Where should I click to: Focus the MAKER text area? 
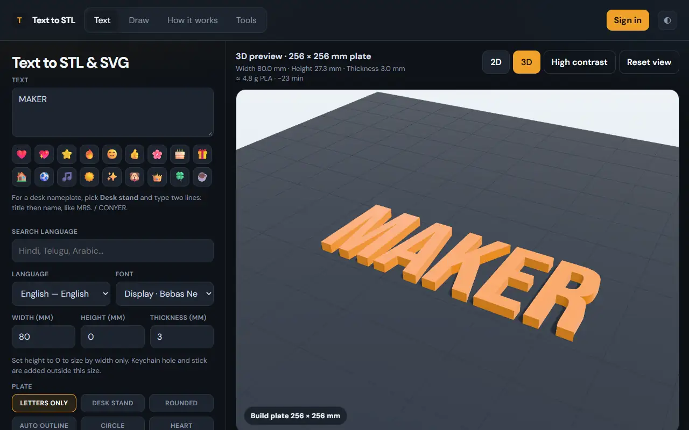pos(113,112)
